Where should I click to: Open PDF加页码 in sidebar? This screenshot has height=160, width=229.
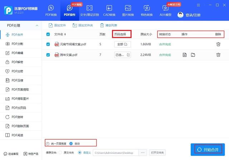21,108
